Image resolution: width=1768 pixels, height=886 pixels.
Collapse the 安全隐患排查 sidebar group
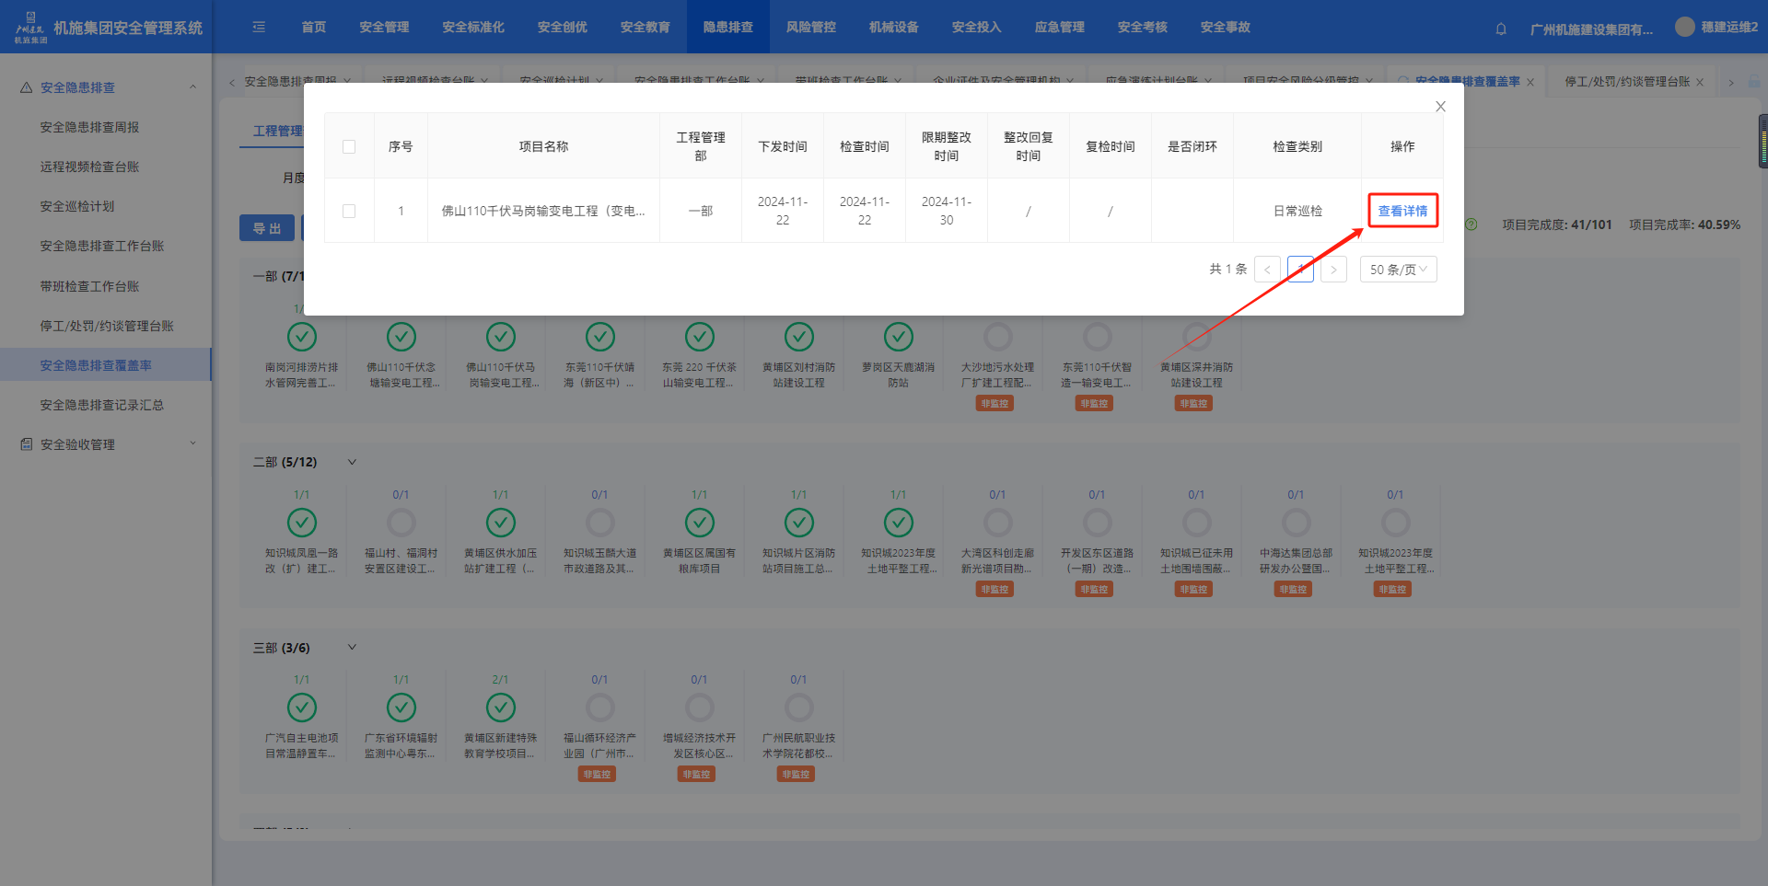point(192,87)
